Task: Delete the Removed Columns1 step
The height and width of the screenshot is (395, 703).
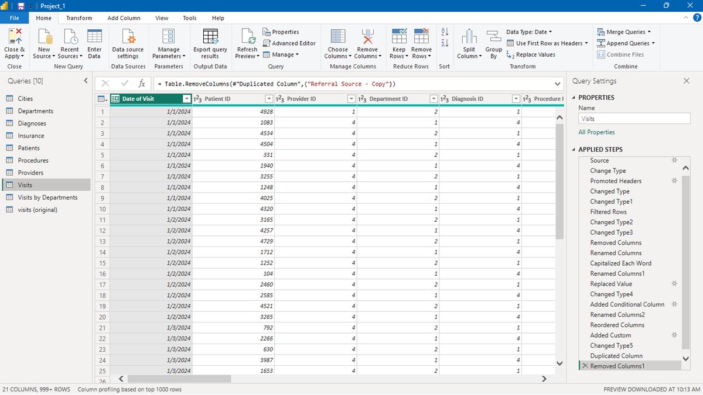Action: [x=585, y=366]
